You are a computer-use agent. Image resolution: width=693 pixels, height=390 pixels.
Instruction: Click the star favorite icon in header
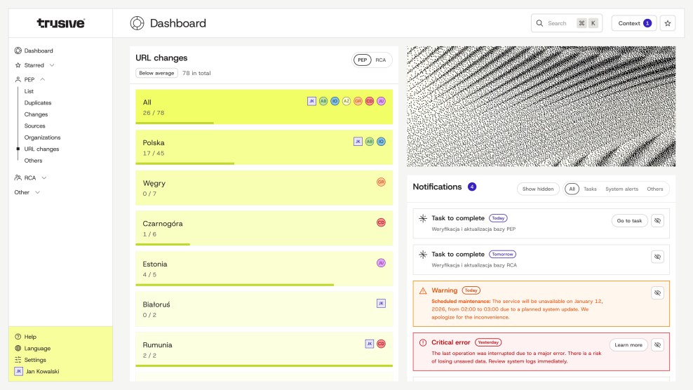(x=667, y=23)
